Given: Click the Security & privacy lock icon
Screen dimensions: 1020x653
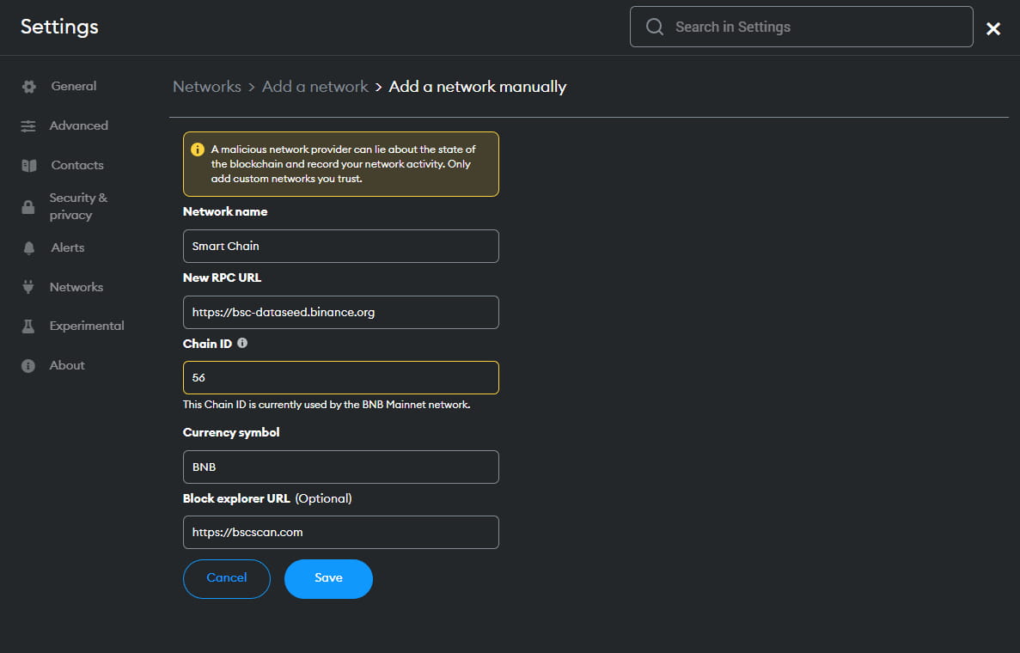Looking at the screenshot, I should click(28, 207).
